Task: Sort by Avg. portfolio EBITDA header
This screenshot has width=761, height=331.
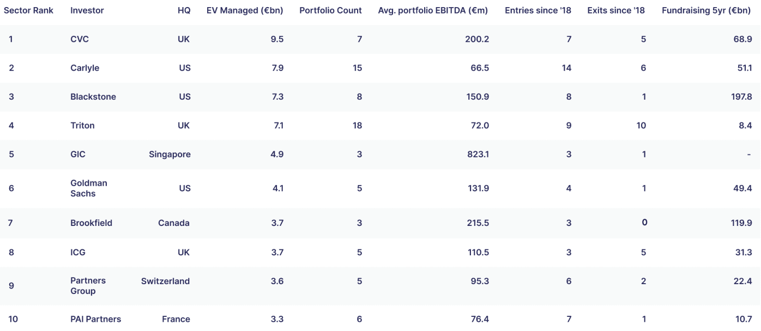Action: [x=433, y=10]
